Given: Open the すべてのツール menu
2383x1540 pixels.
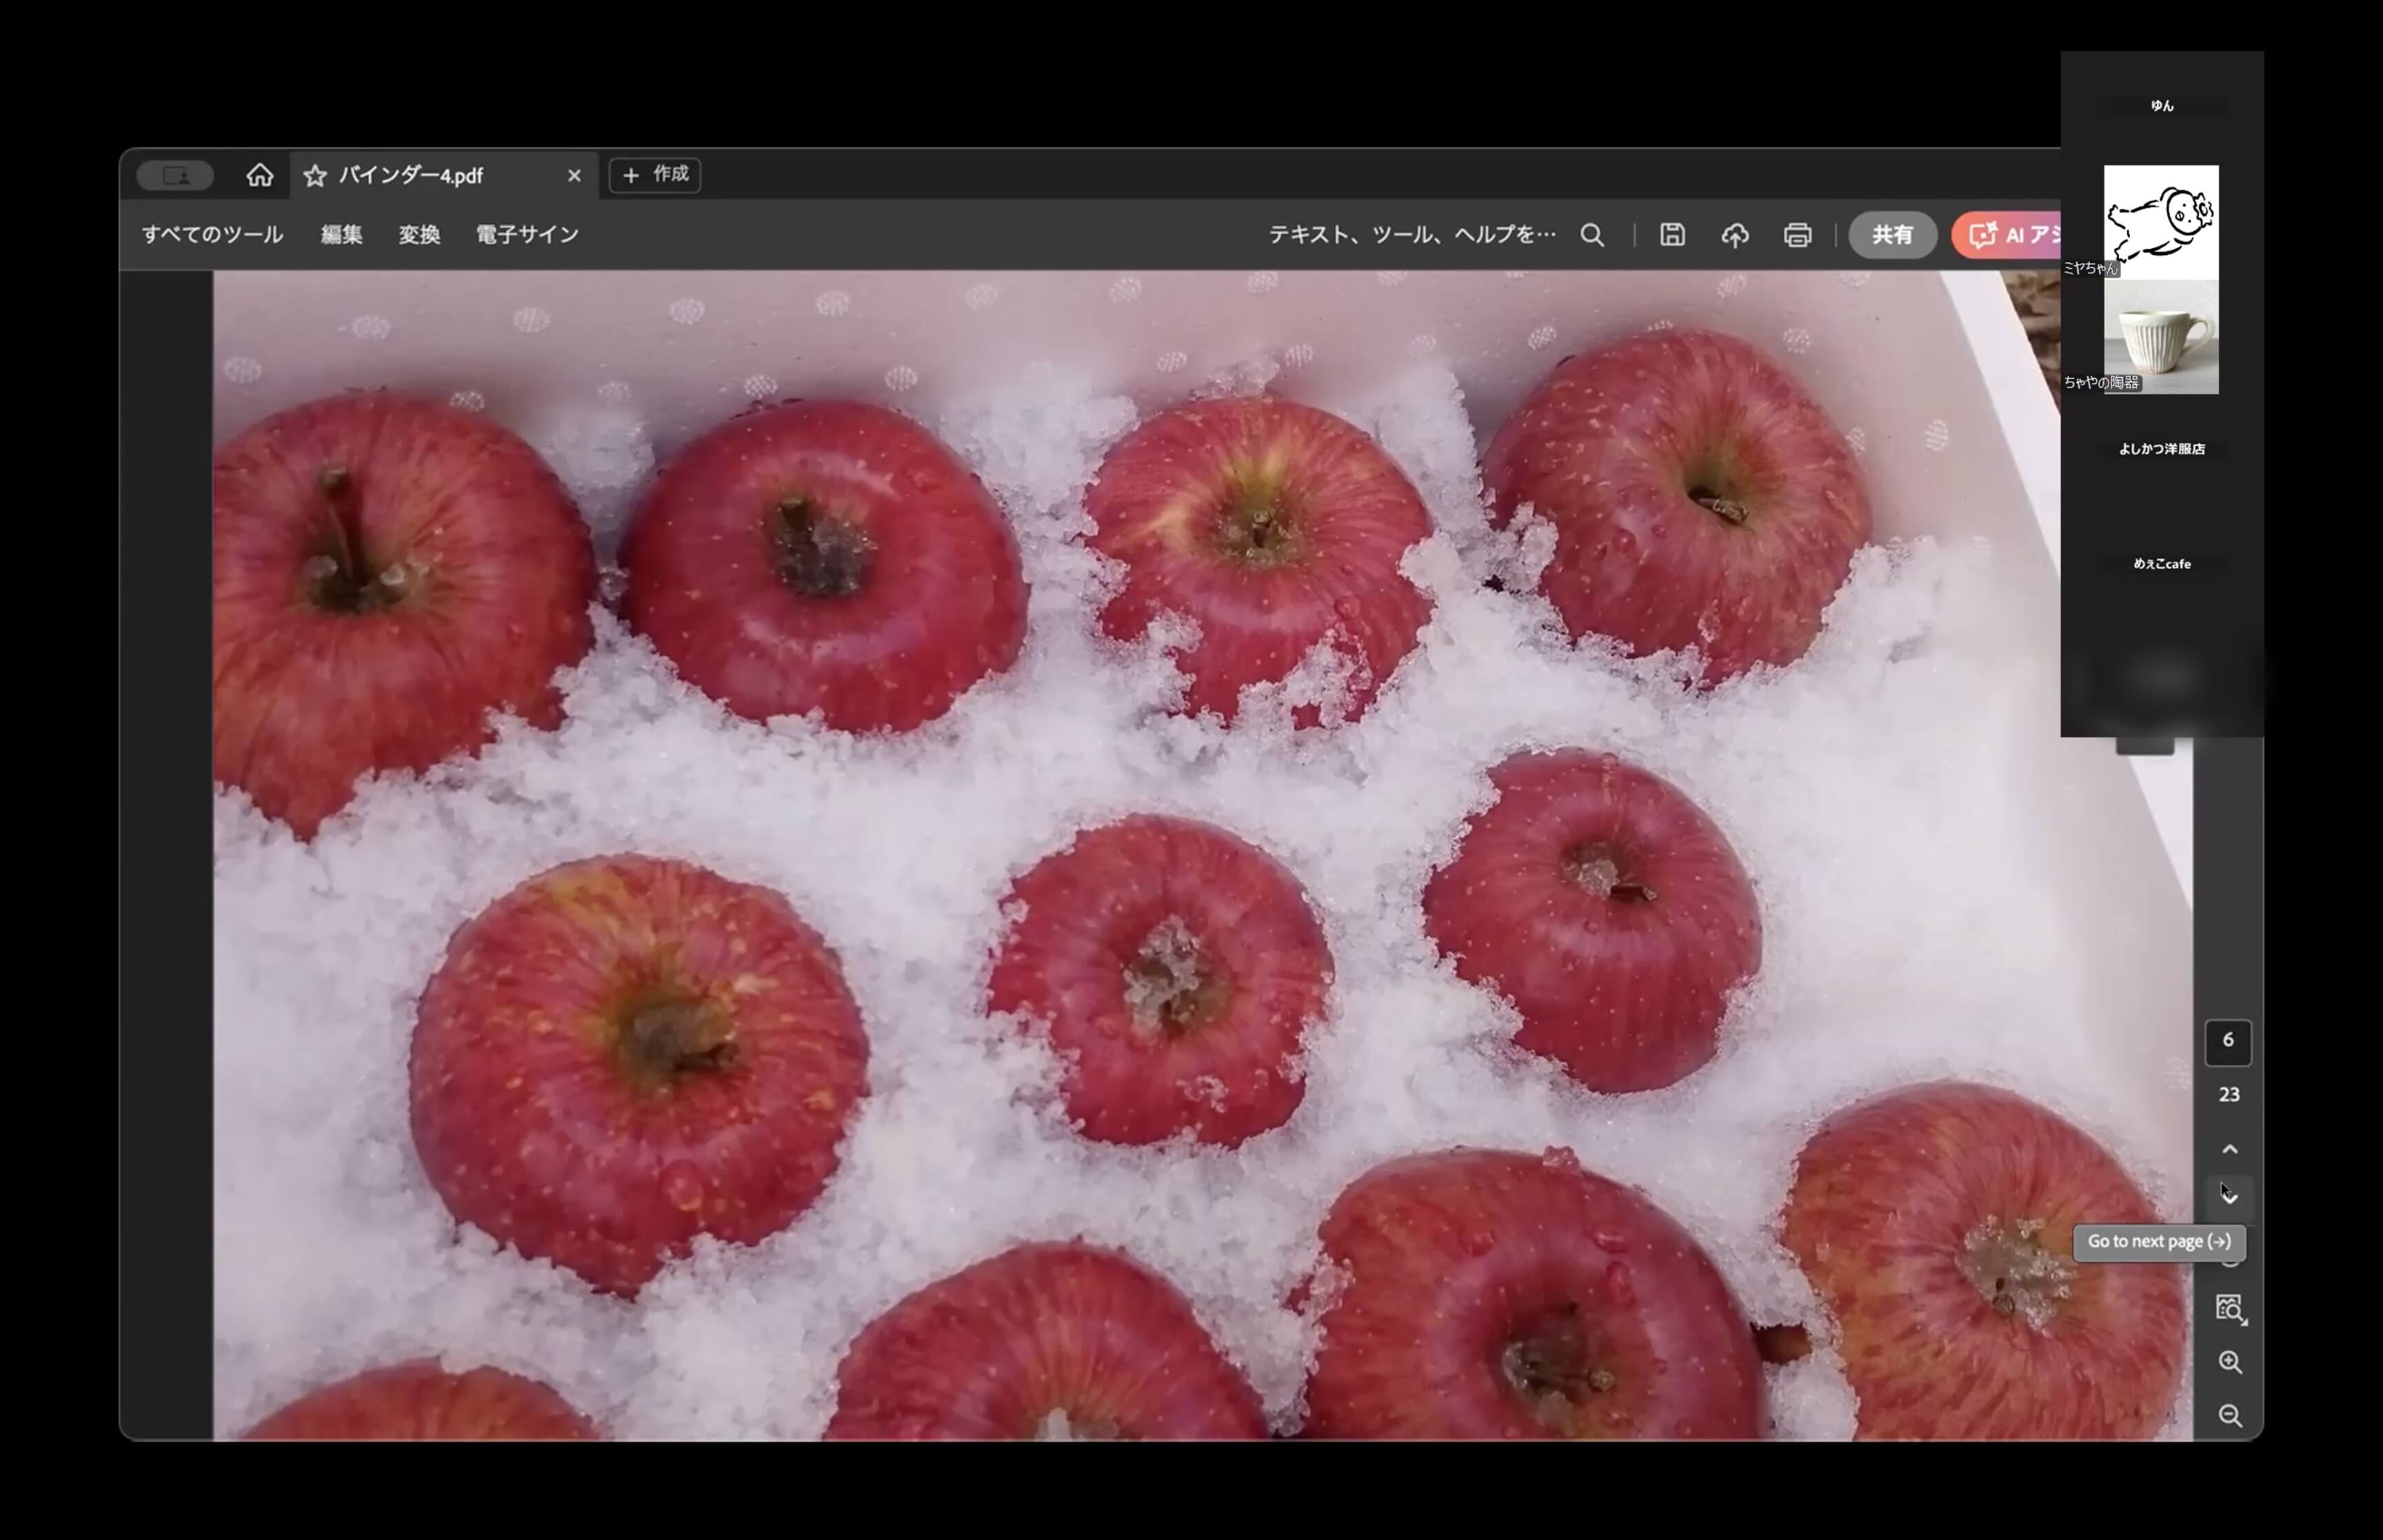Looking at the screenshot, I should coord(212,235).
